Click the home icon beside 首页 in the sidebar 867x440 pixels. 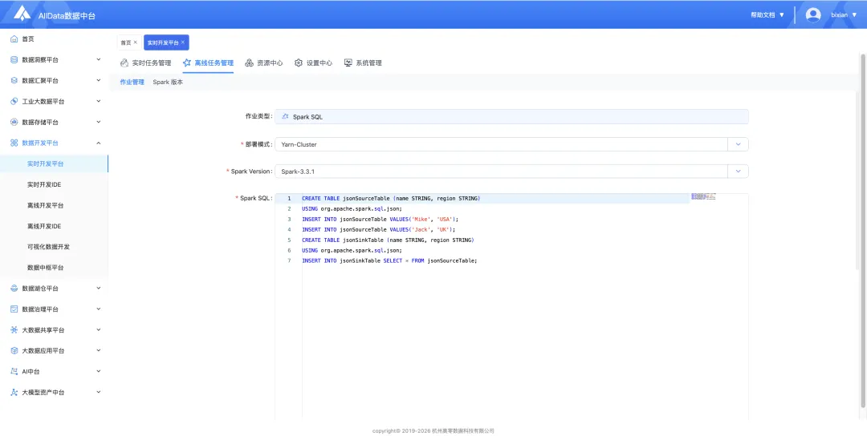click(x=14, y=39)
